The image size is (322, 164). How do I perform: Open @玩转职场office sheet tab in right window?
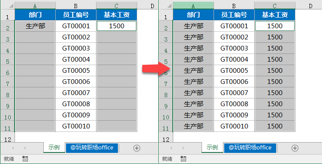click(x=250, y=148)
